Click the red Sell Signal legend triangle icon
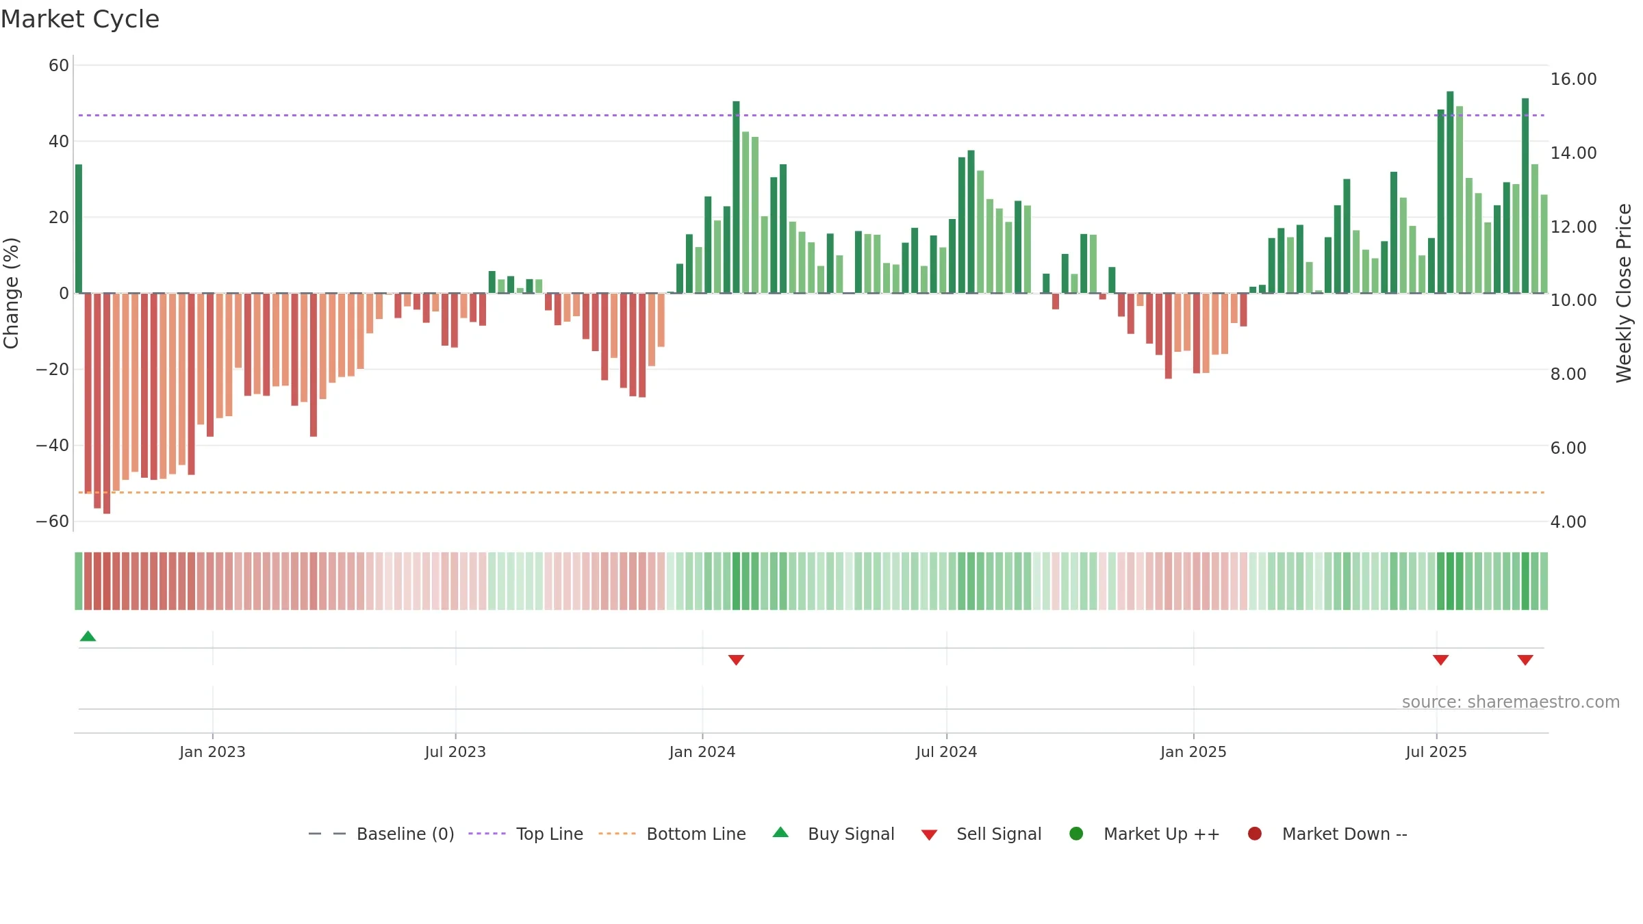1643x924 pixels. [x=929, y=835]
